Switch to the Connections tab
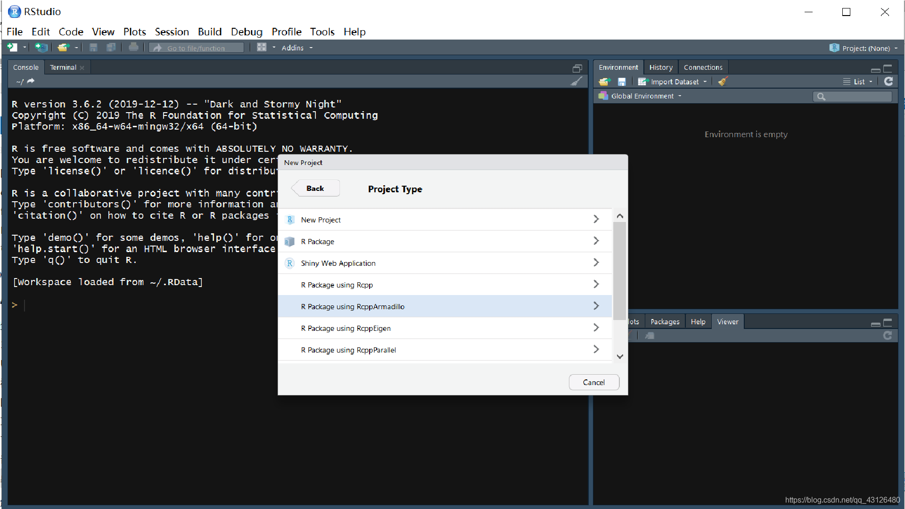Screen dimensions: 905x509 pyautogui.click(x=703, y=67)
